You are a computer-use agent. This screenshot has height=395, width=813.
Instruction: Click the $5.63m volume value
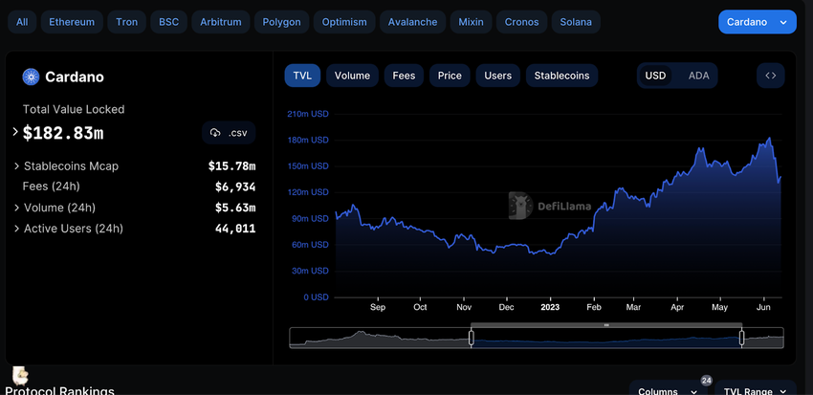tap(235, 208)
